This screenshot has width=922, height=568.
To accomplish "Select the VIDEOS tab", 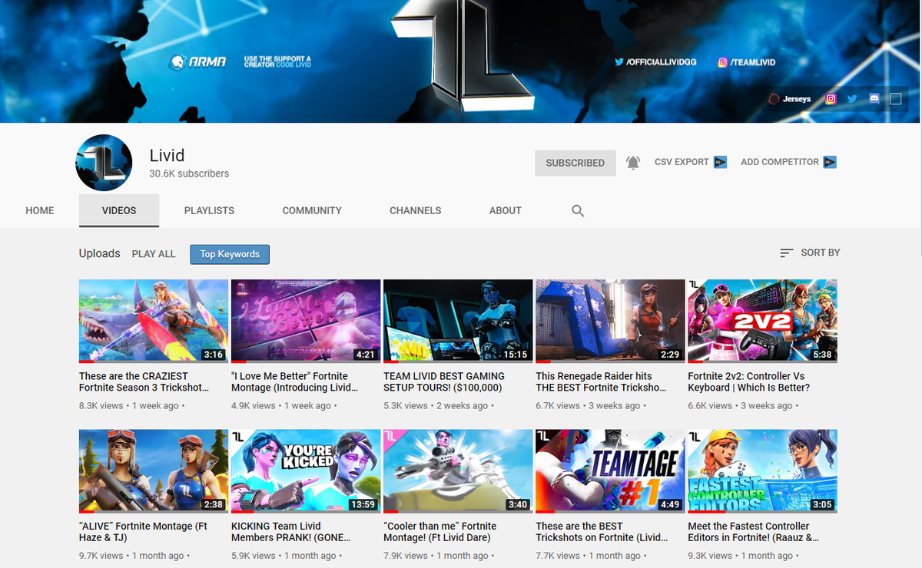I will (x=119, y=210).
